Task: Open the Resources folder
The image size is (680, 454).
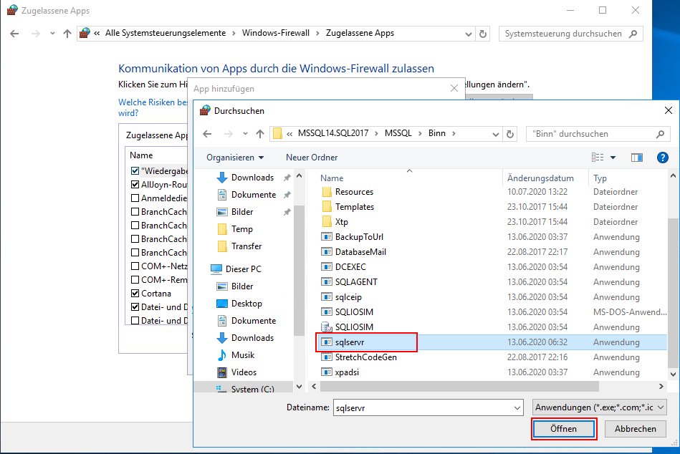Action: [x=354, y=192]
